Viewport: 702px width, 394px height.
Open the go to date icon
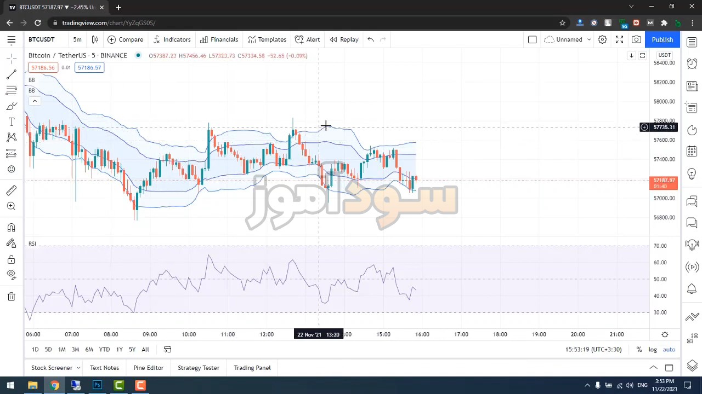click(167, 349)
